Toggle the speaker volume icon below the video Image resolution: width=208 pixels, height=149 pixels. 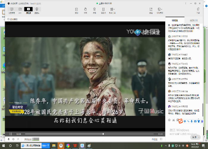tap(13, 139)
